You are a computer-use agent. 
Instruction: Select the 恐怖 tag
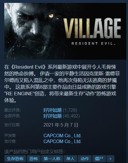[34, 159]
